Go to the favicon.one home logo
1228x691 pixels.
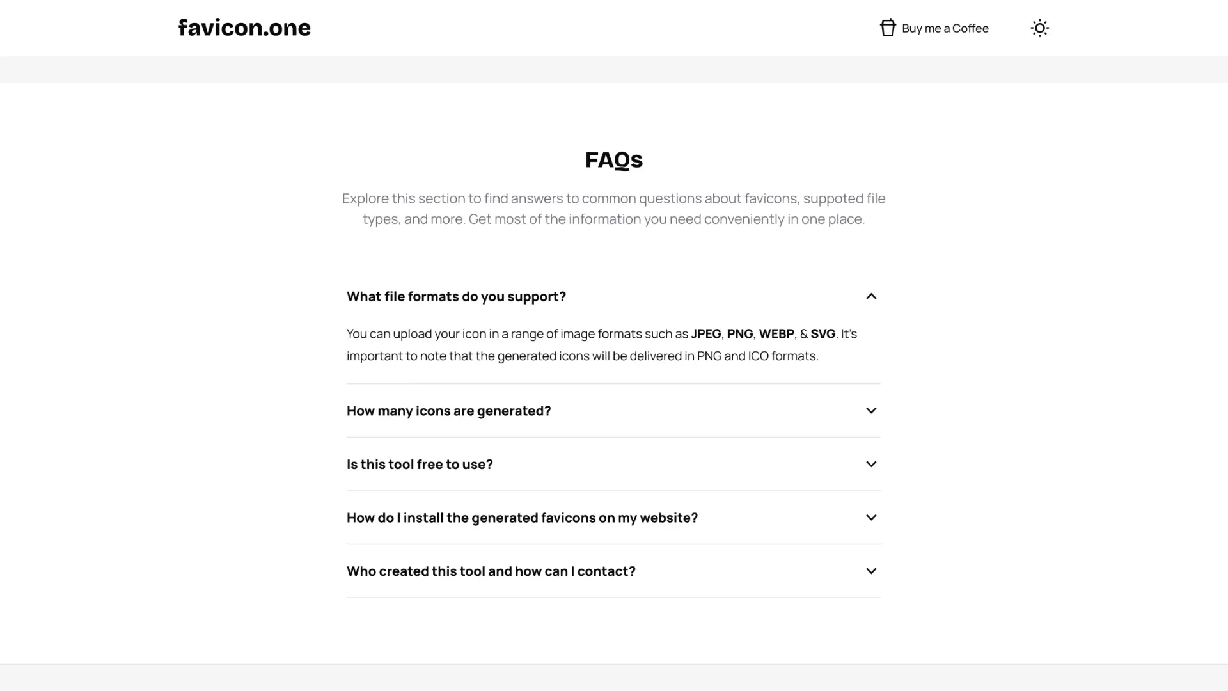(x=244, y=28)
